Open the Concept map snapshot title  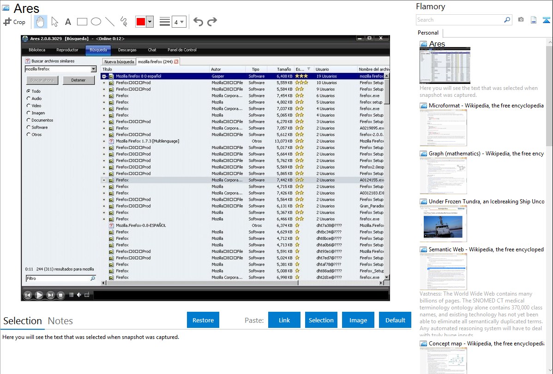pos(486,343)
